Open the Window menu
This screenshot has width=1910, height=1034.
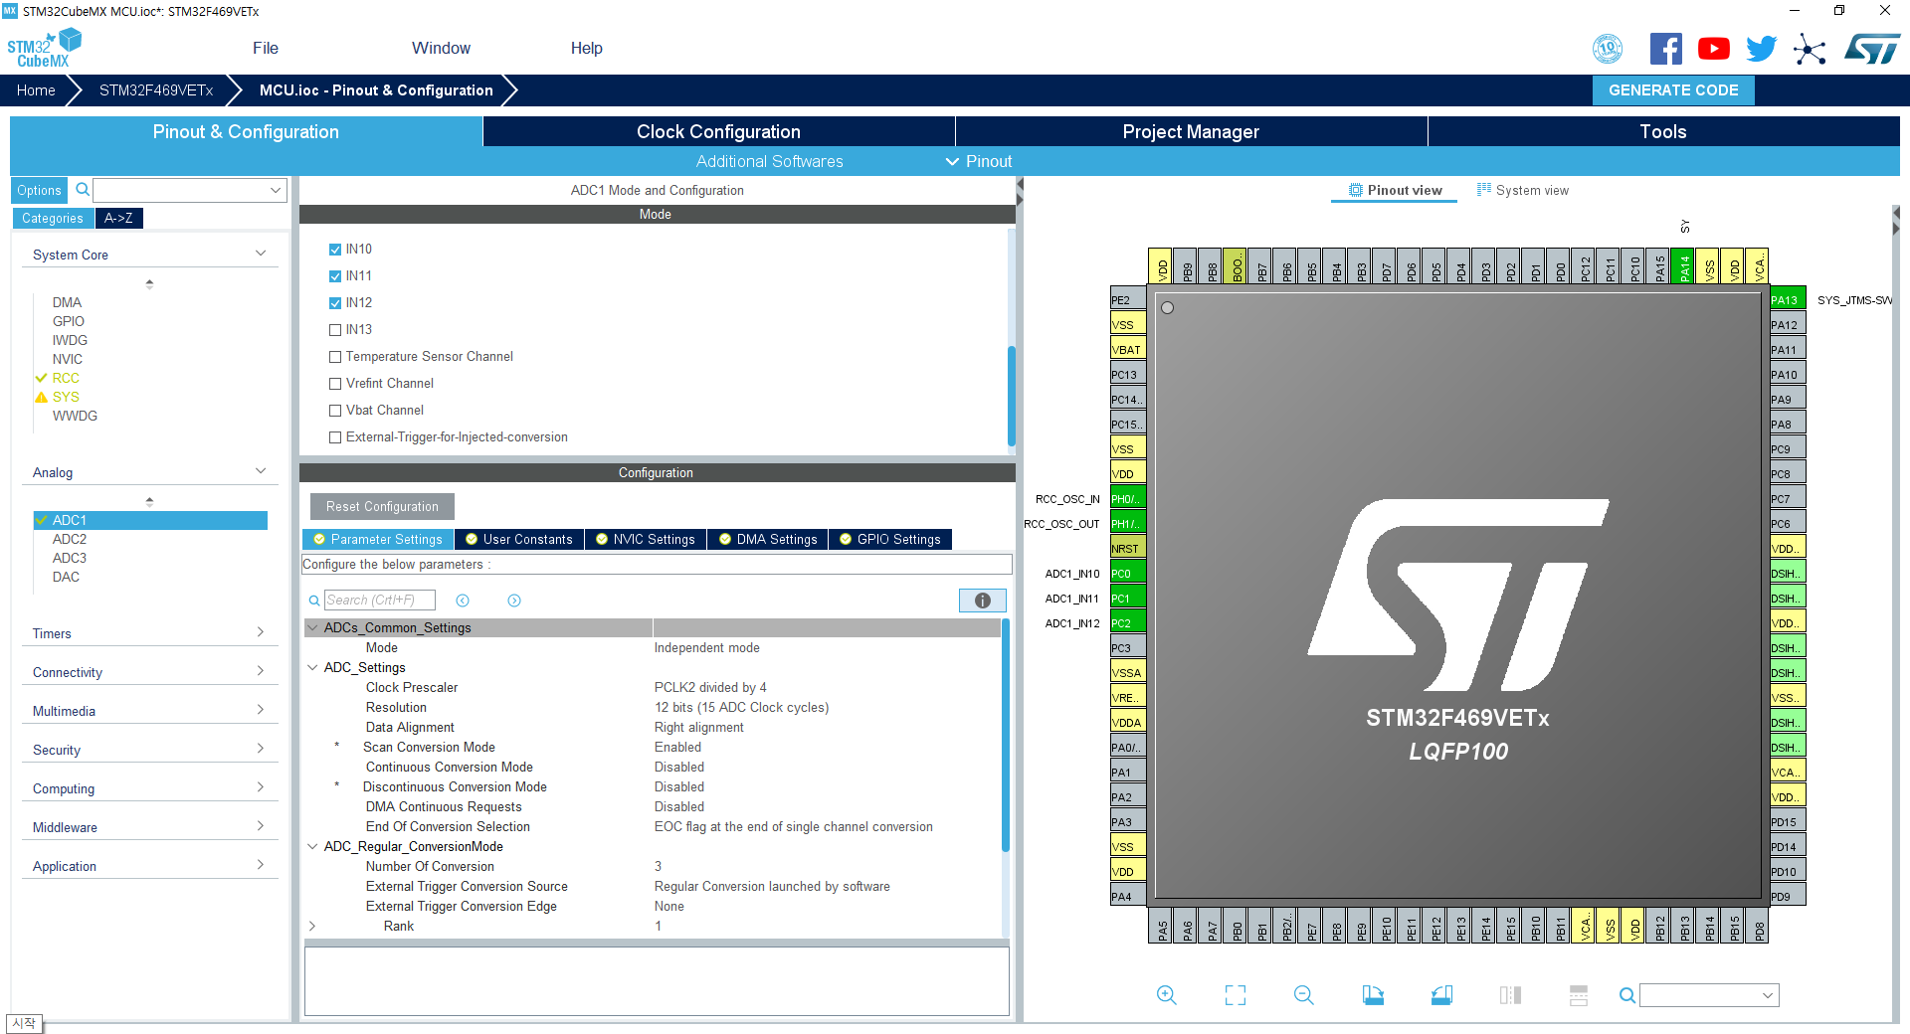coord(441,48)
